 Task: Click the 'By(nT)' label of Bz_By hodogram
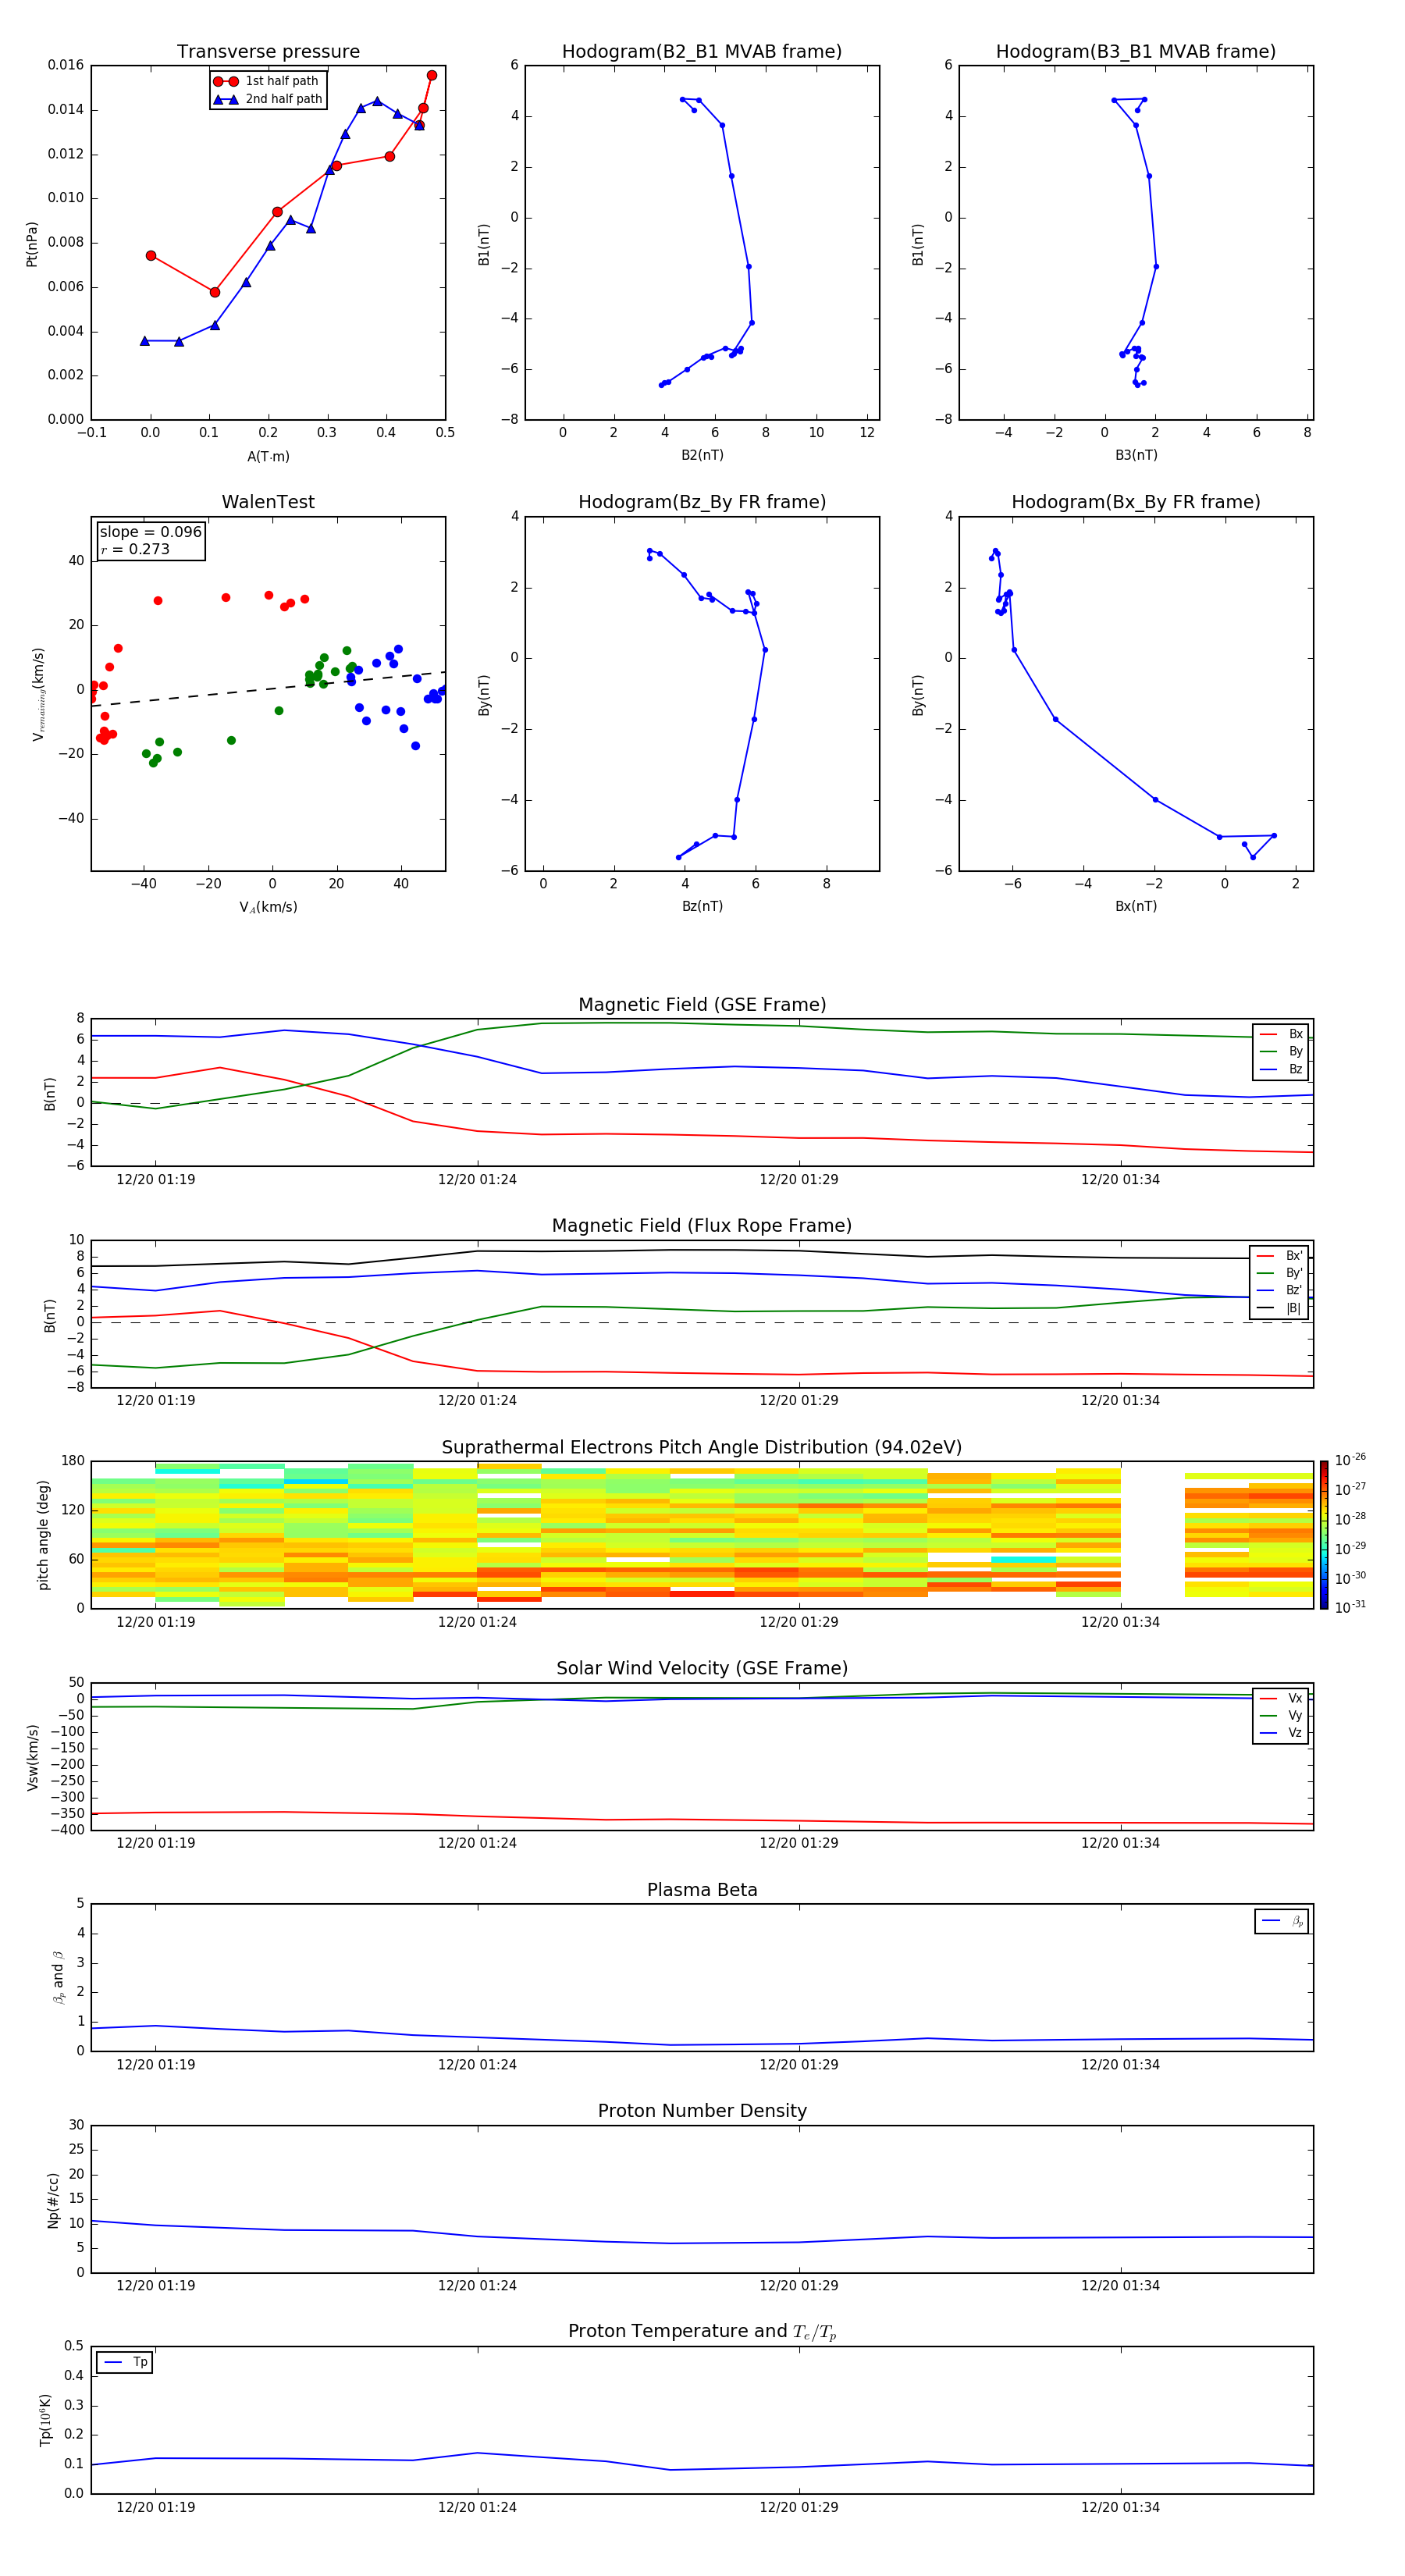coord(484,694)
